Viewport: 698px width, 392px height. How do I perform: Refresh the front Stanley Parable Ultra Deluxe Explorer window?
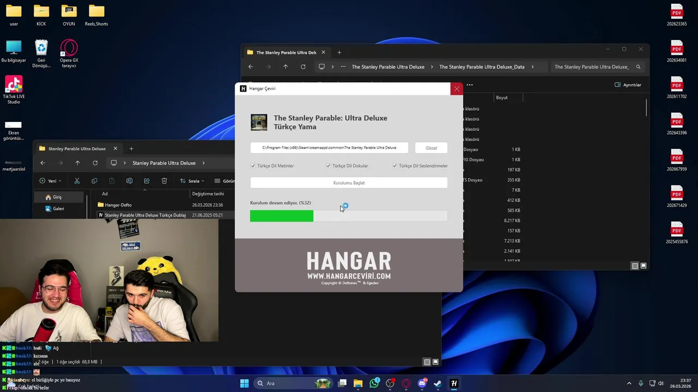[95, 163]
